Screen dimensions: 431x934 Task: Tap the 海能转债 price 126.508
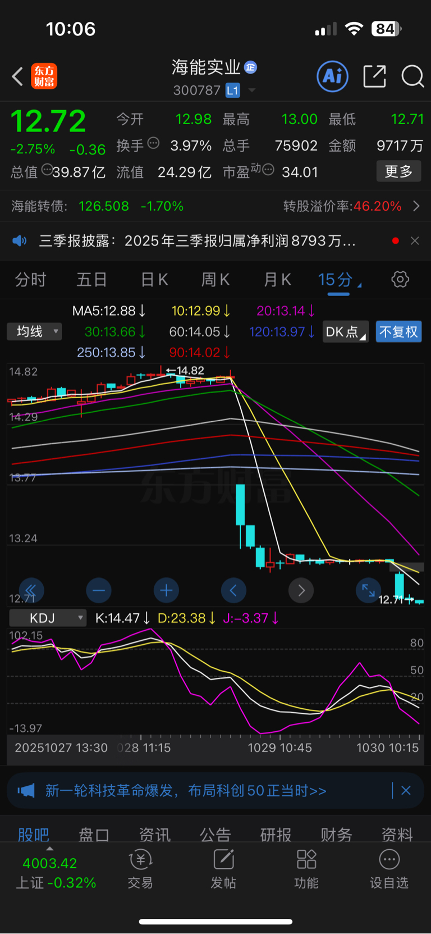point(104,206)
